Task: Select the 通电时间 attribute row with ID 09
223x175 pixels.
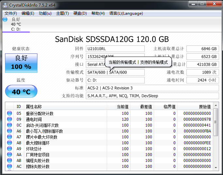Action: [109, 119]
